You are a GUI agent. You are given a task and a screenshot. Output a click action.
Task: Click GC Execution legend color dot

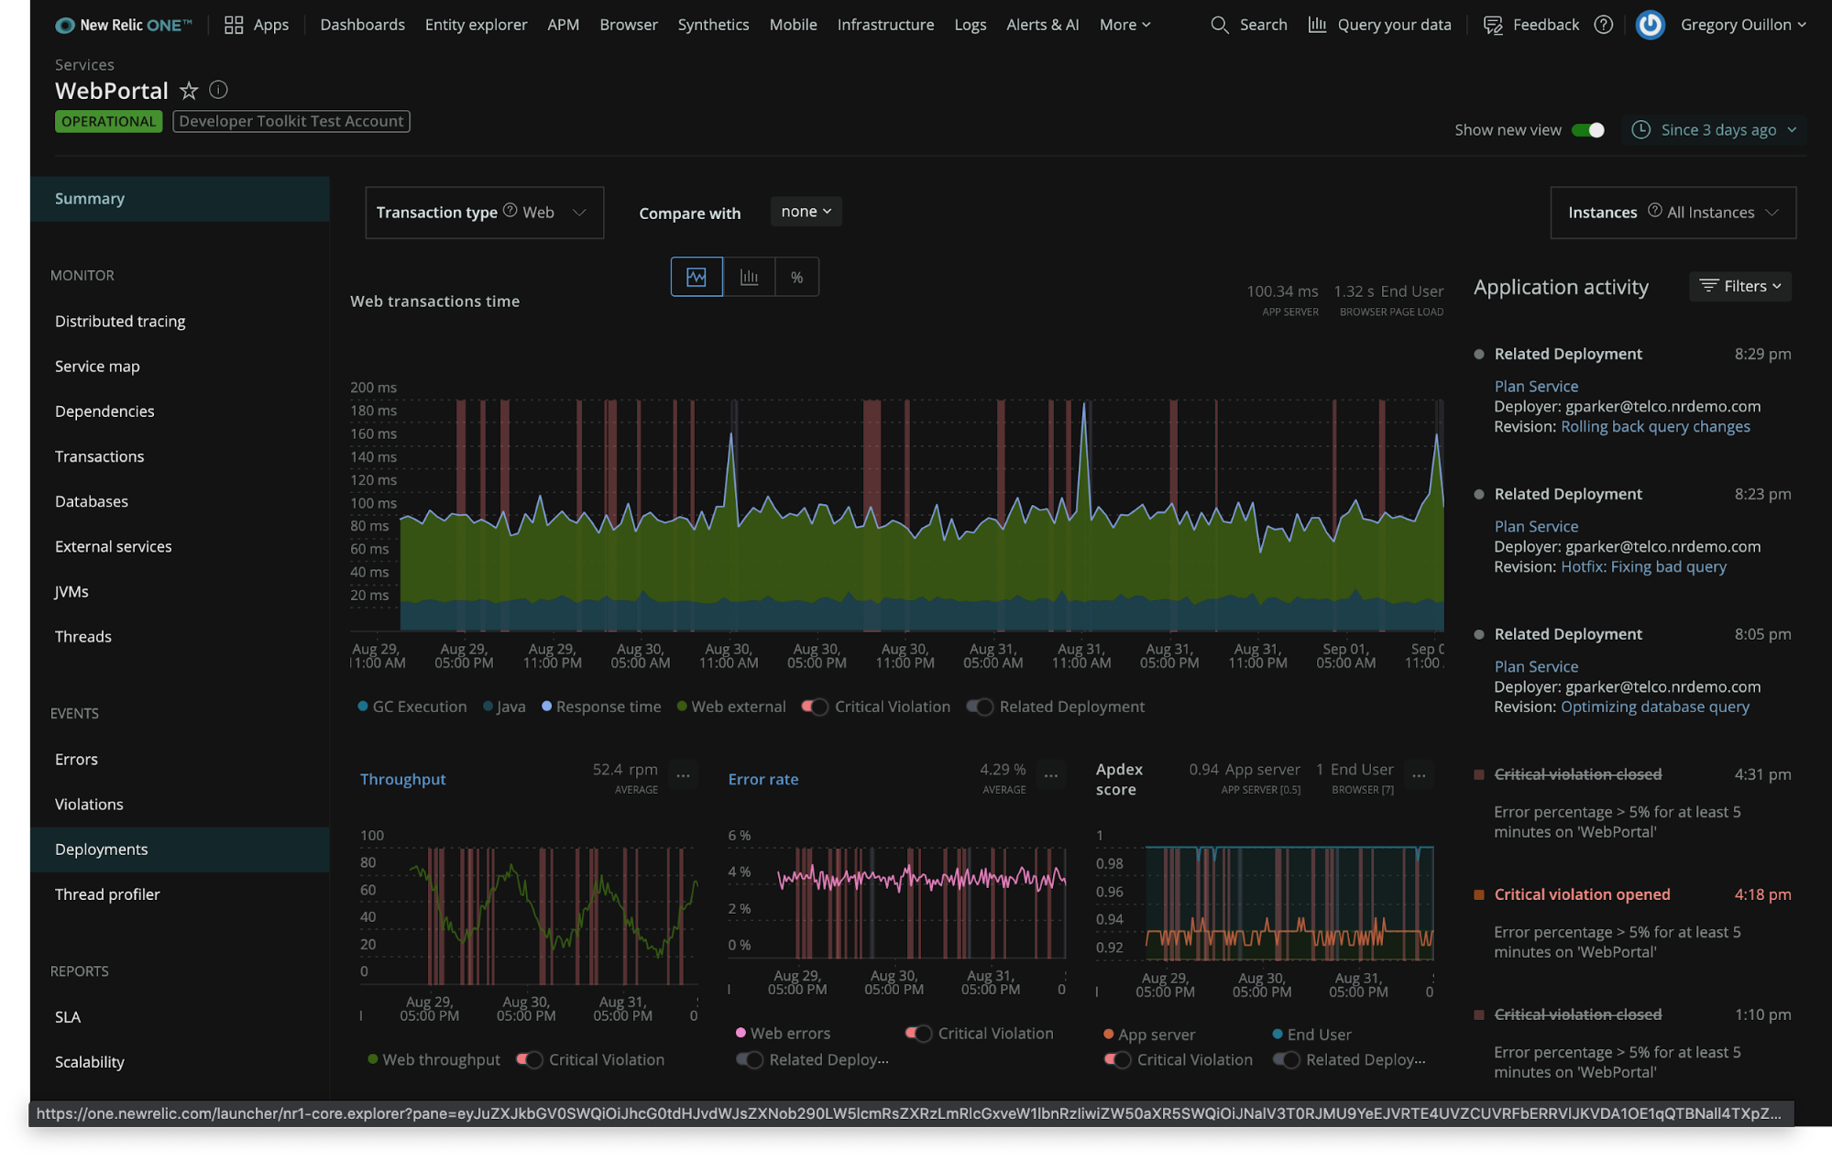(x=363, y=707)
